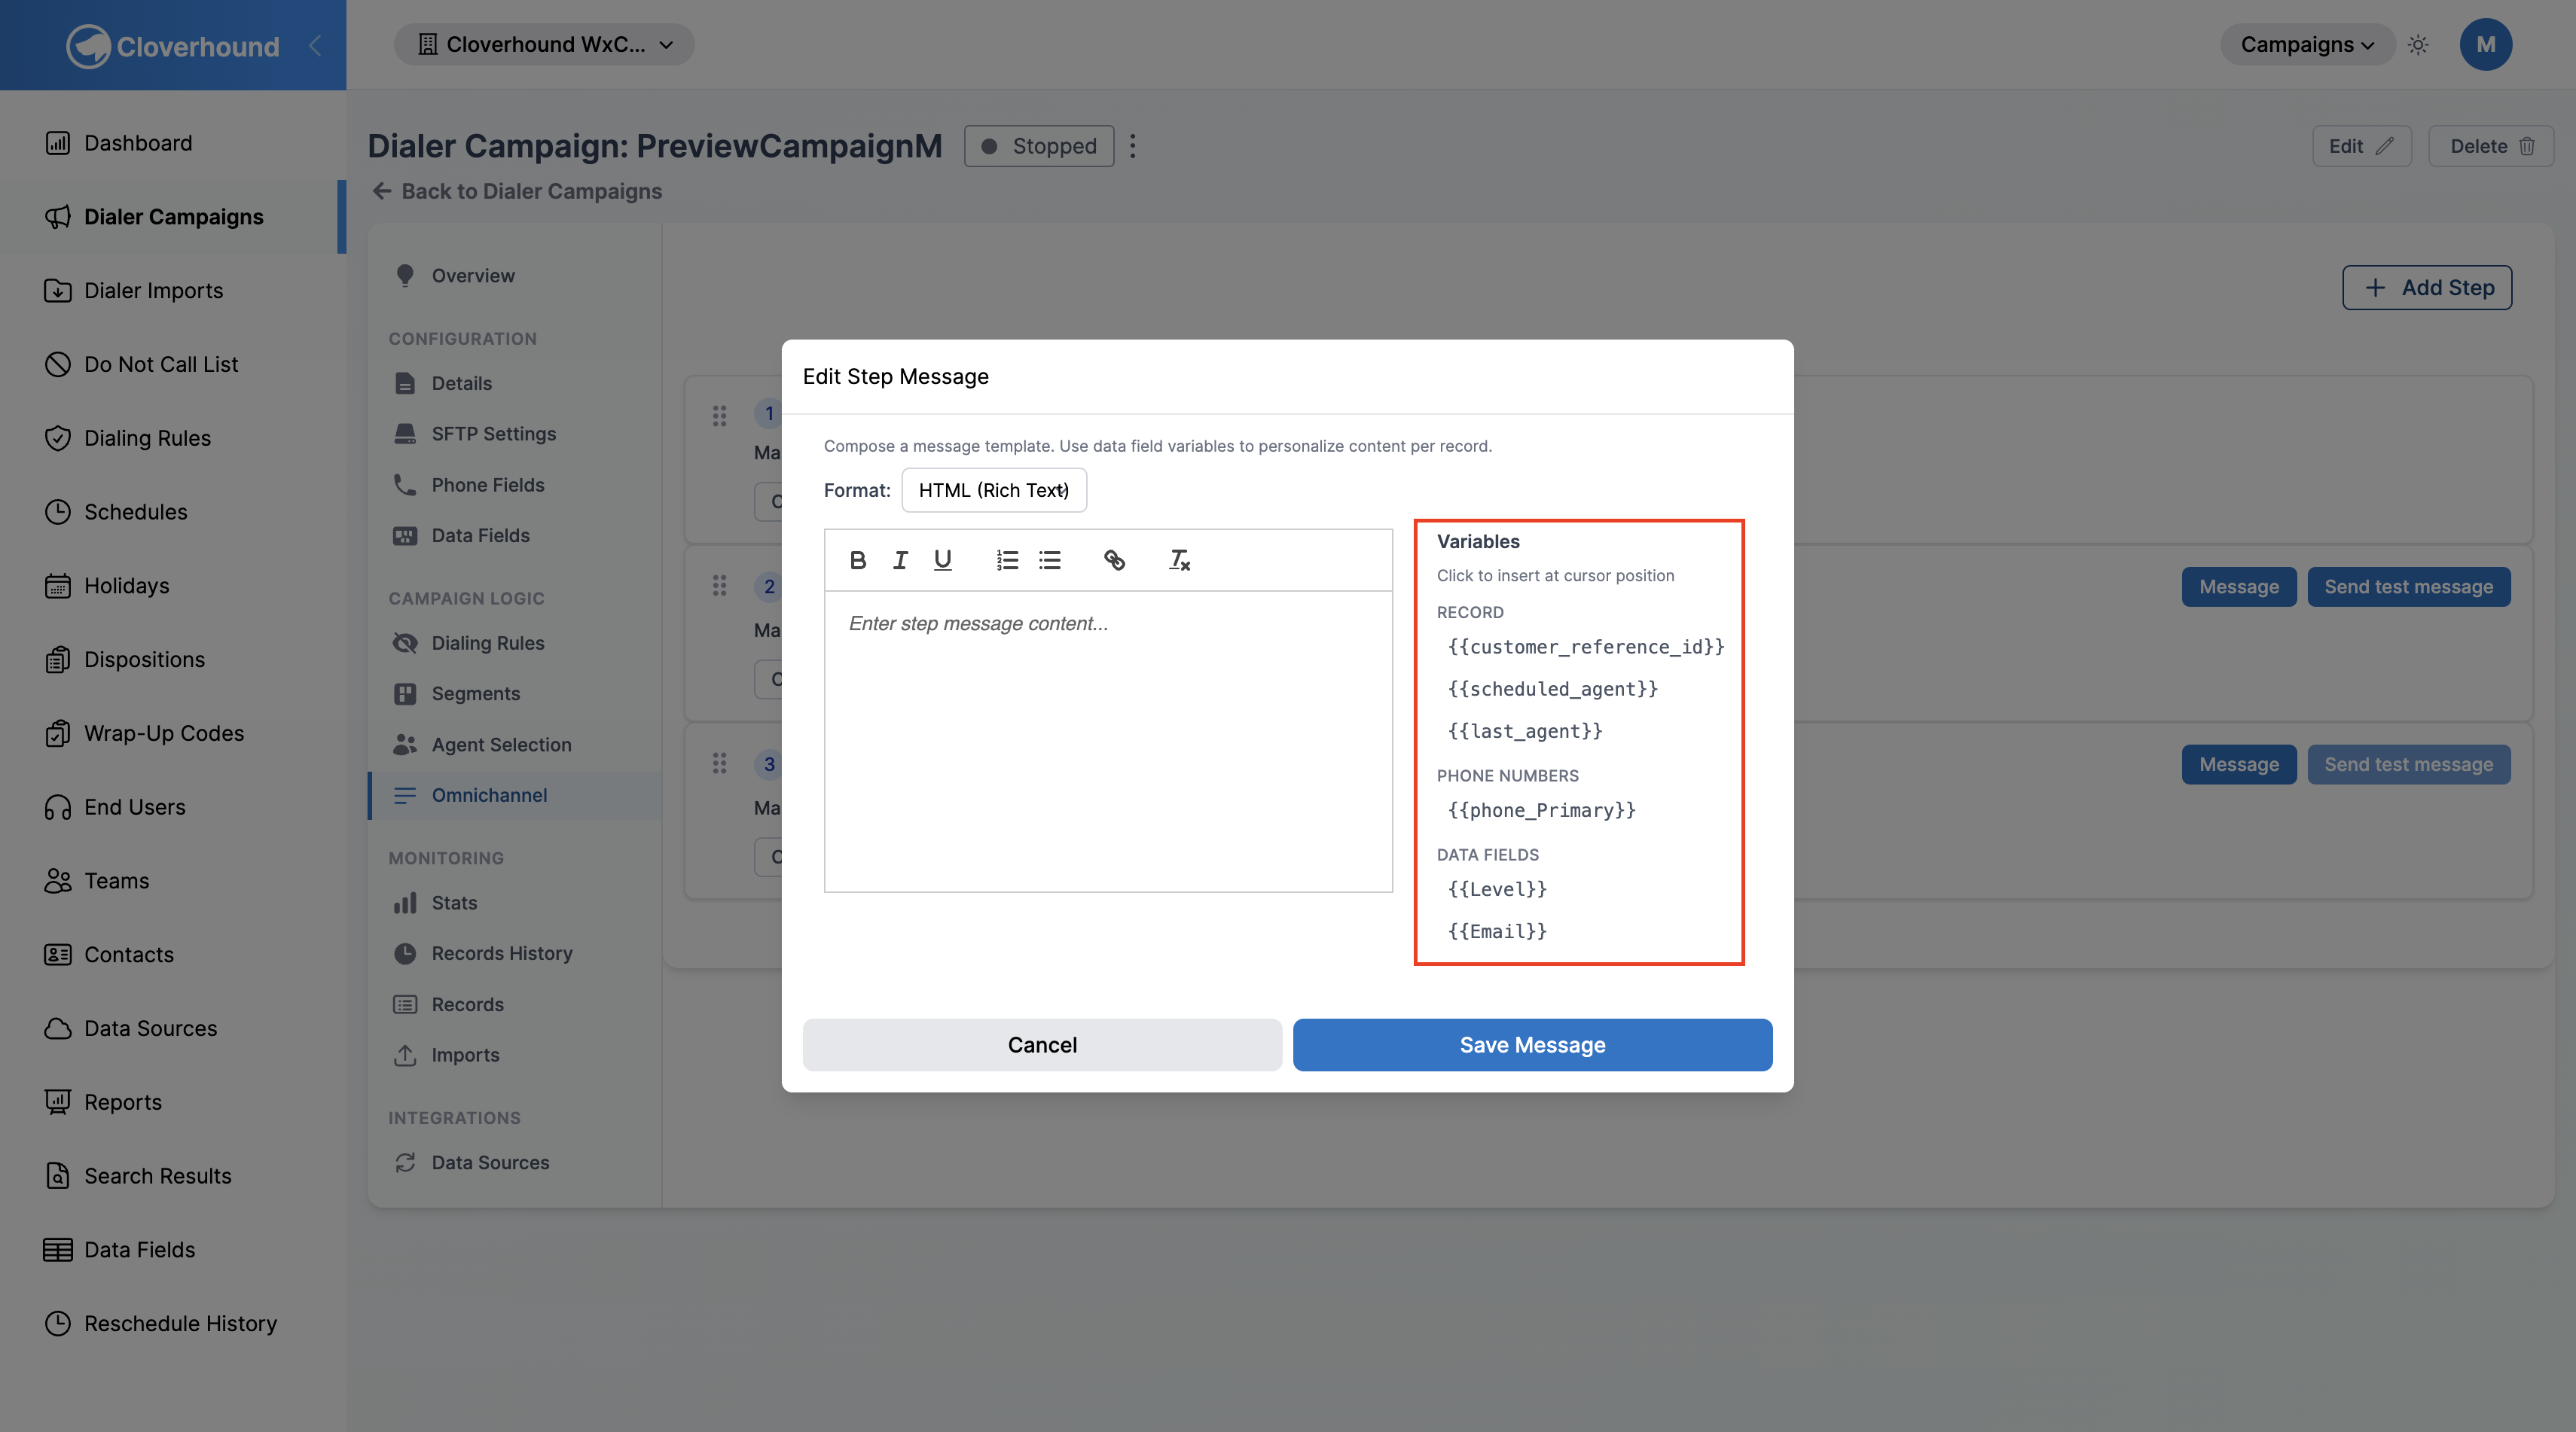Image resolution: width=2576 pixels, height=1432 pixels.
Task: Open Agent Selection under Campaign Logic
Action: (x=515, y=745)
